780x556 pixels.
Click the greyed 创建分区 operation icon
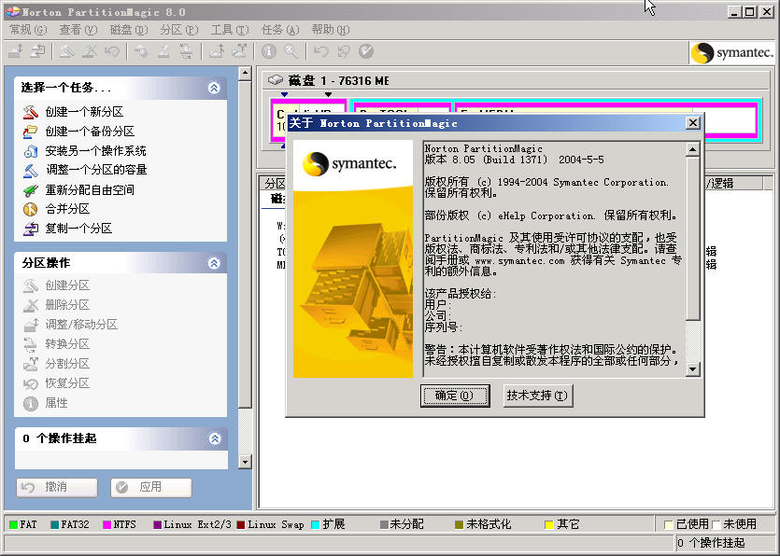click(30, 285)
